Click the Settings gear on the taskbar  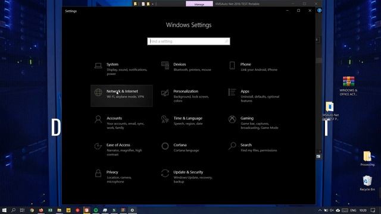coord(132,210)
